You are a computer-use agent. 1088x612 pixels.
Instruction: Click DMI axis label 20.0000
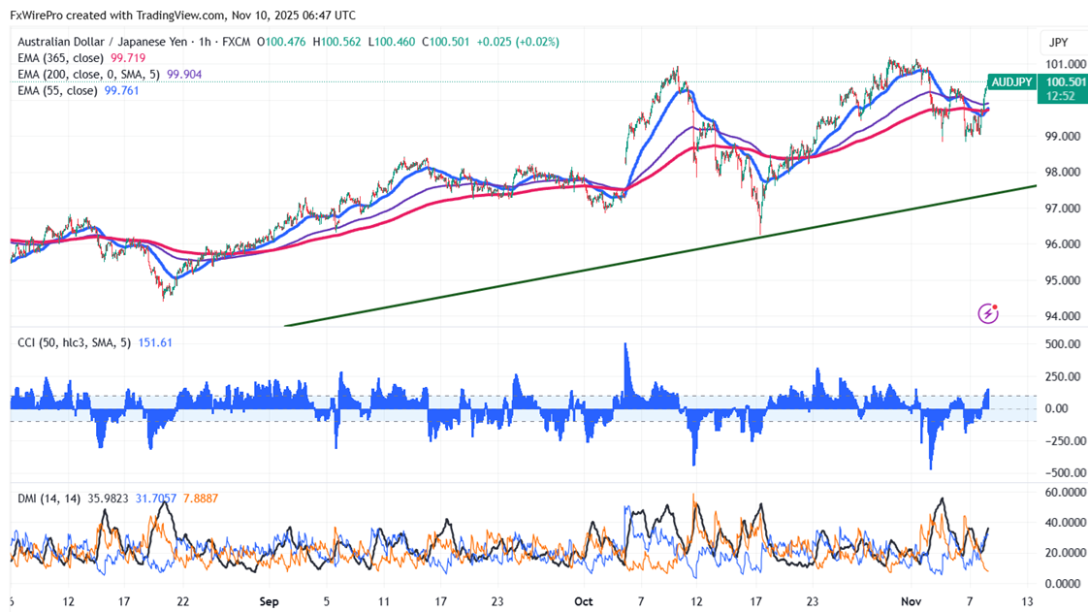1065,553
